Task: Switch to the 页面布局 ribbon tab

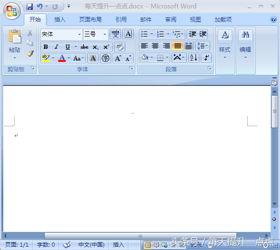Action: tap(91, 19)
